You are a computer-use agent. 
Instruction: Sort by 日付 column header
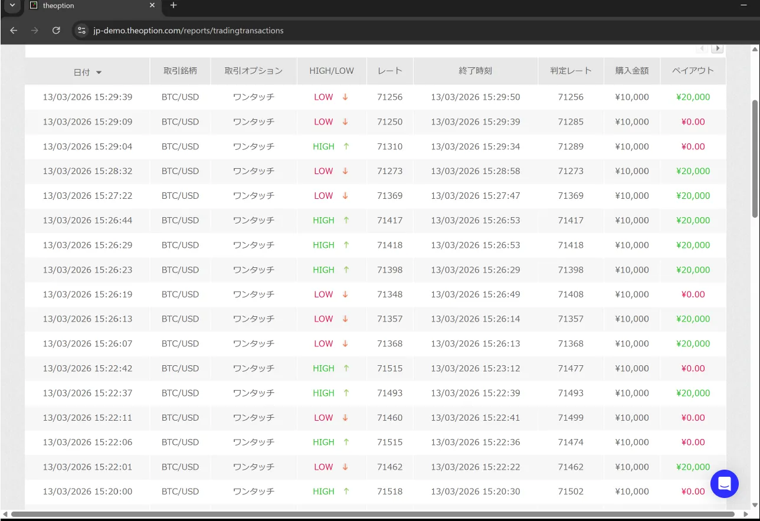tap(87, 72)
